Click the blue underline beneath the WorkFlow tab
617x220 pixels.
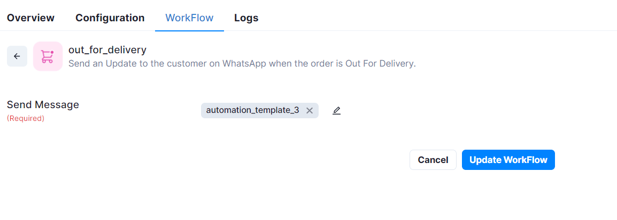189,30
